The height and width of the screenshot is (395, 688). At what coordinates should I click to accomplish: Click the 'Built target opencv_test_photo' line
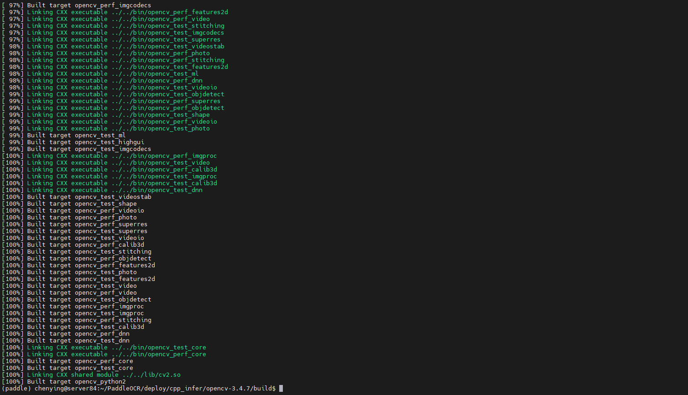click(69, 272)
